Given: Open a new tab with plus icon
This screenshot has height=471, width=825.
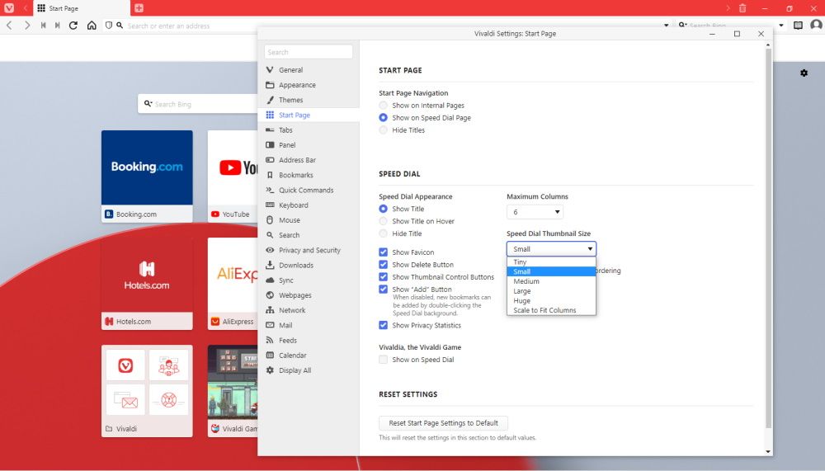Looking at the screenshot, I should 139,8.
